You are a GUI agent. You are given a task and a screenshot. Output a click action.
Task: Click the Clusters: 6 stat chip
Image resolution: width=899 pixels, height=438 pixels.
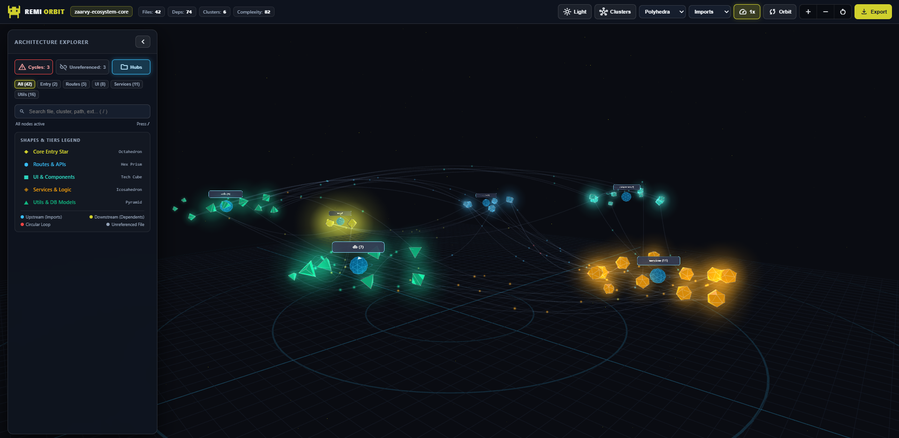(215, 12)
